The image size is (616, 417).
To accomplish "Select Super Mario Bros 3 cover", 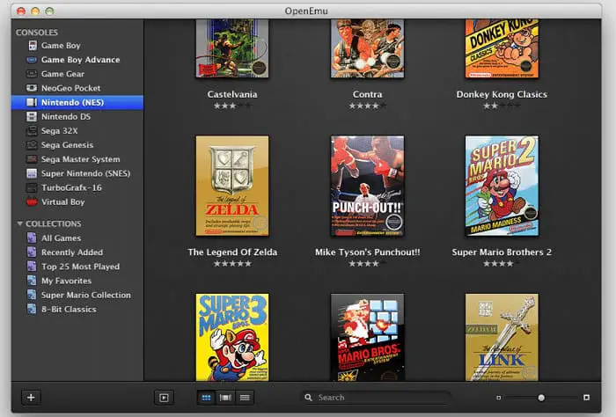I will [232, 337].
